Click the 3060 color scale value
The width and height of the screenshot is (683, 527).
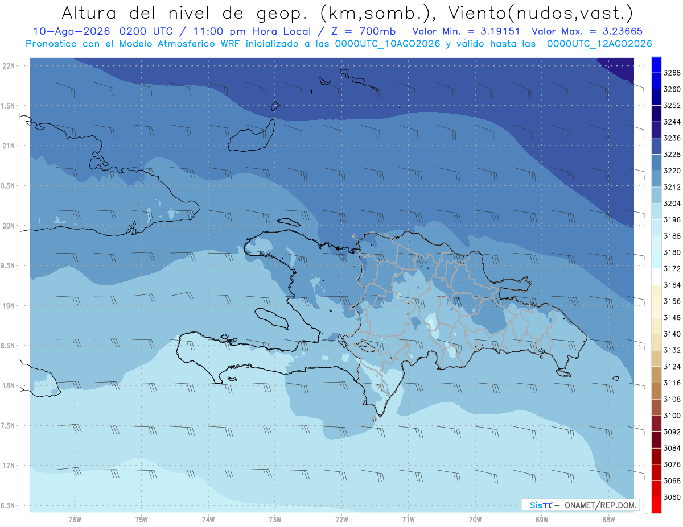pos(672,497)
